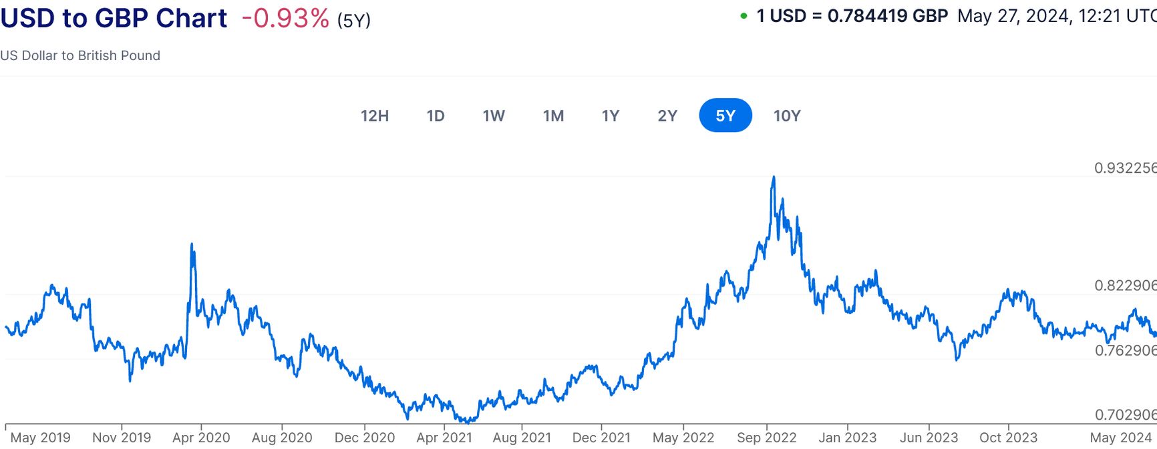Screen dimensions: 1157x449
Task: Click the green live rate indicator dot
Action: pyautogui.click(x=743, y=16)
